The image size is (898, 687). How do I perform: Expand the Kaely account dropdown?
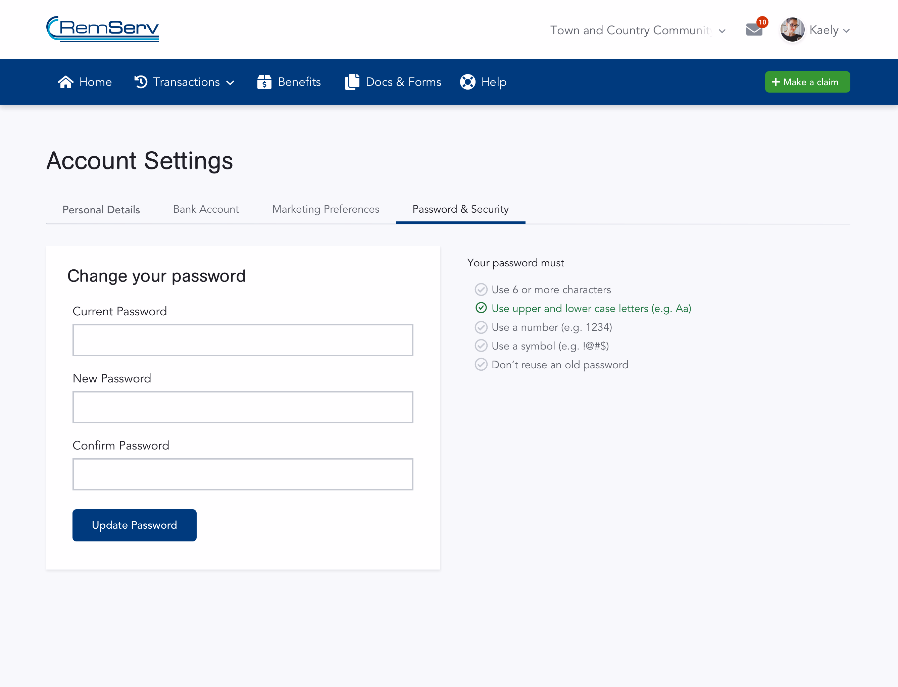[846, 30]
